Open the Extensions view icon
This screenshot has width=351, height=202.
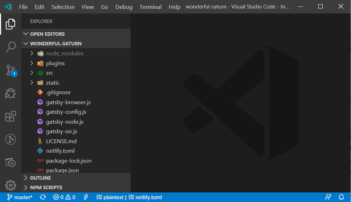click(x=10, y=116)
